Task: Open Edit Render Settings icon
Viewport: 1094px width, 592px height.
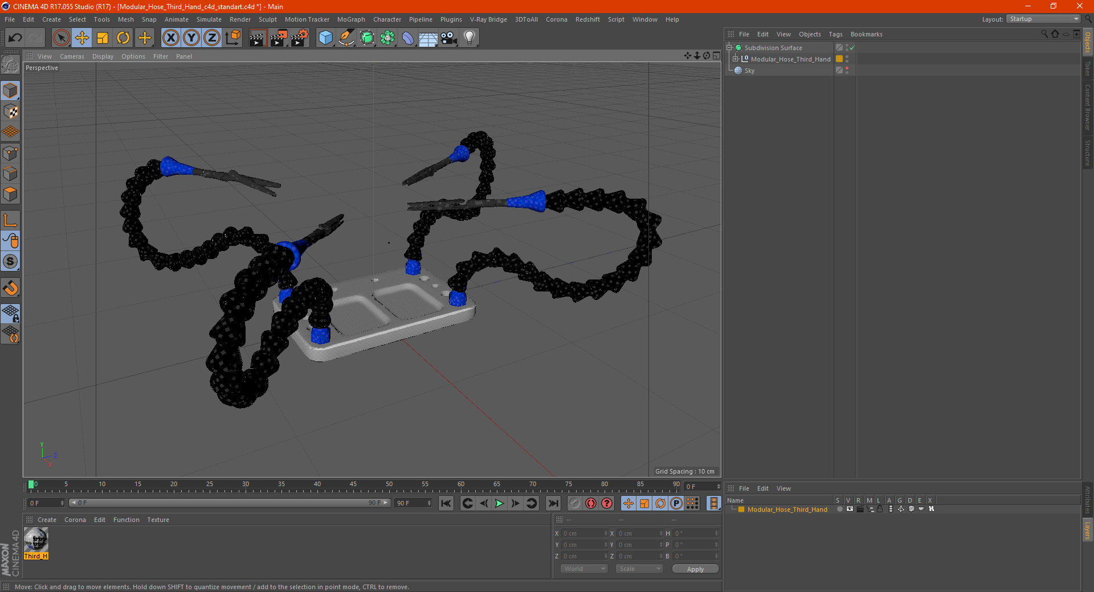Action: 299,38
